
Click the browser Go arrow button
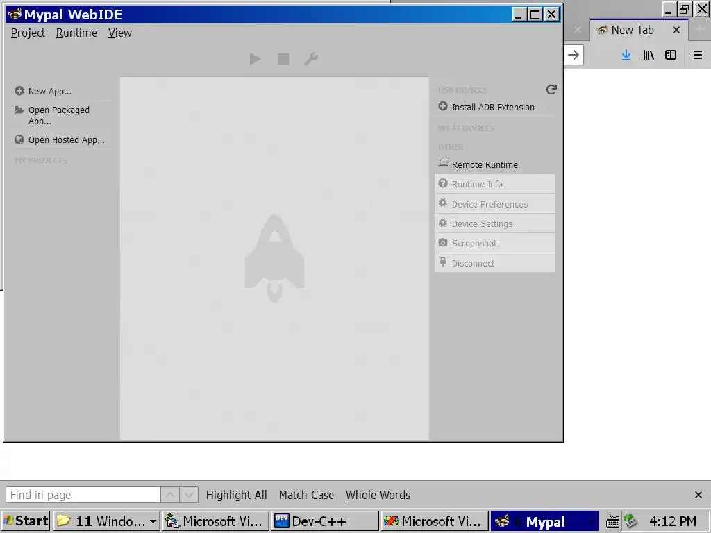pyautogui.click(x=574, y=55)
